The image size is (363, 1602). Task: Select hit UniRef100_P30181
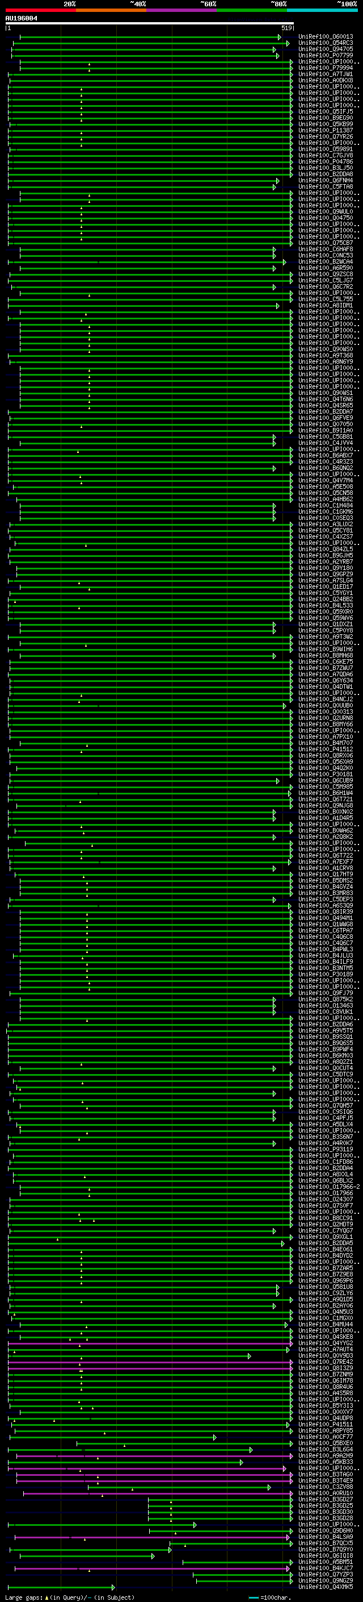click(326, 774)
